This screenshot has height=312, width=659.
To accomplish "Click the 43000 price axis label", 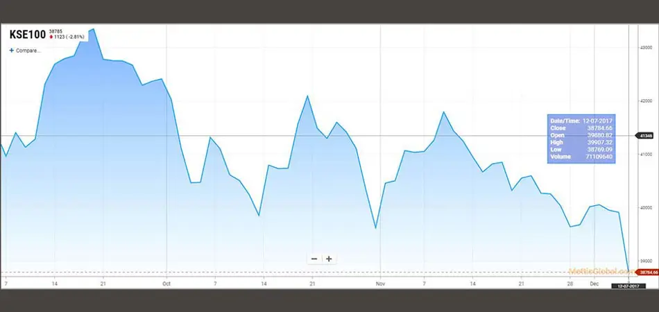I will (647, 47).
